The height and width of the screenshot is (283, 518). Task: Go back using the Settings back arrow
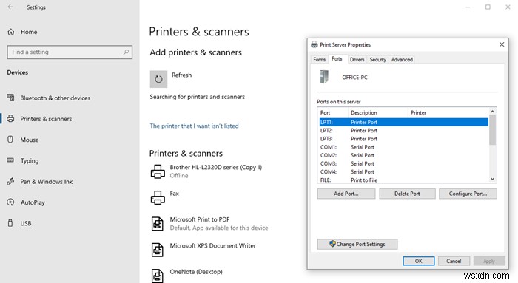click(10, 7)
